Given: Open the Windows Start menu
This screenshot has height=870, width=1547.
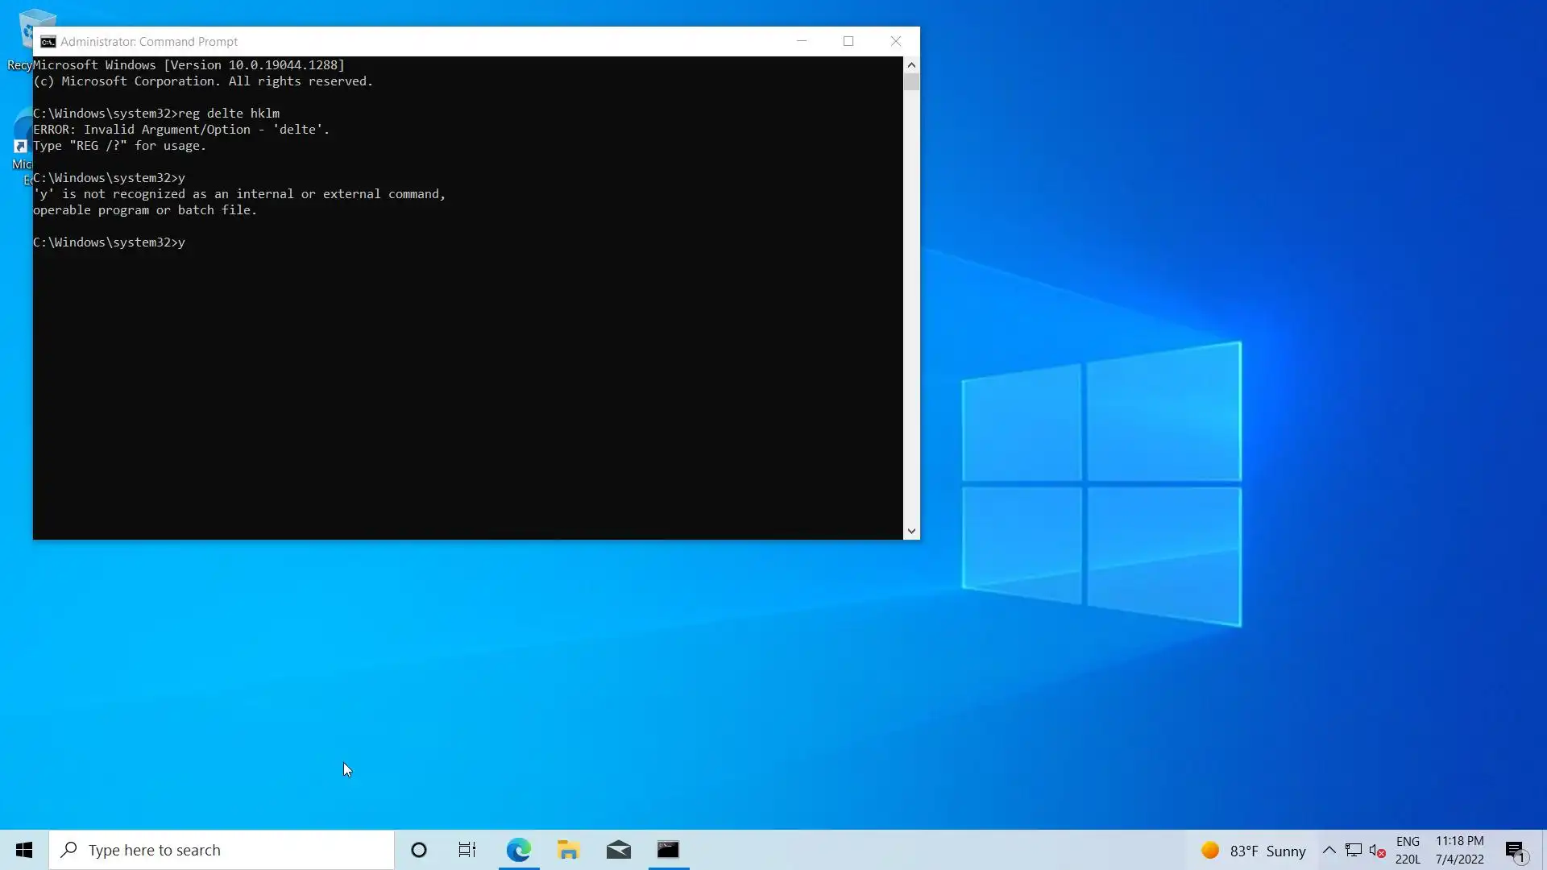Looking at the screenshot, I should [24, 850].
